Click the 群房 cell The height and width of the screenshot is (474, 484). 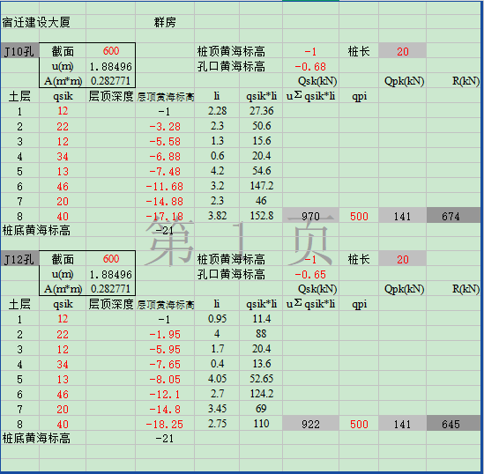(165, 22)
